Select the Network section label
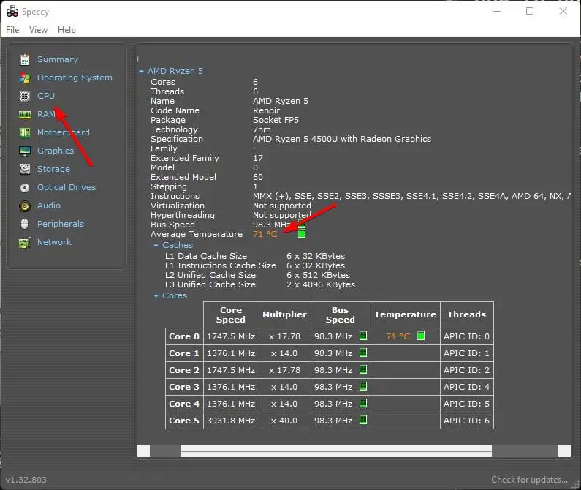Viewport: 581px width, 490px height. 54,242
